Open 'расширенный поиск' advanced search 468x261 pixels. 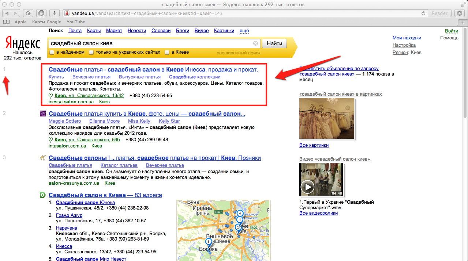[239, 53]
